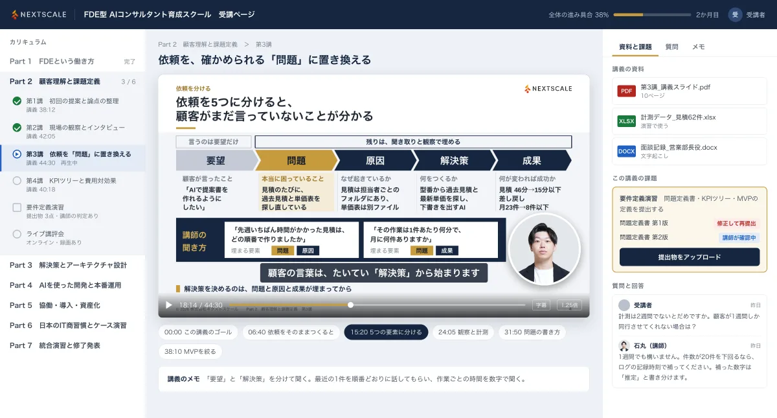Viewport: 777px width, 418px height.
Task: Jump to chapter 15:20 5つの要素に分ける
Action: [x=386, y=332]
